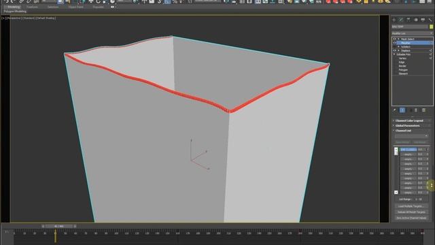Collapse the Editable Poly stack entry

click(394, 54)
